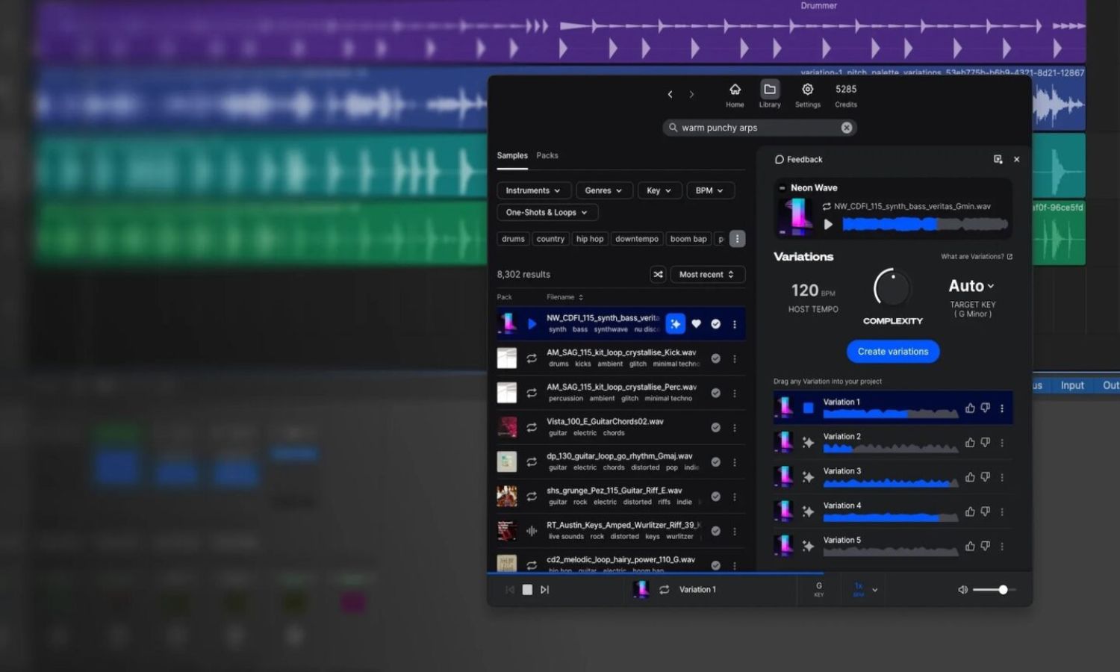Expand the Instruments filter dropdown
The image size is (1120, 672).
point(533,191)
